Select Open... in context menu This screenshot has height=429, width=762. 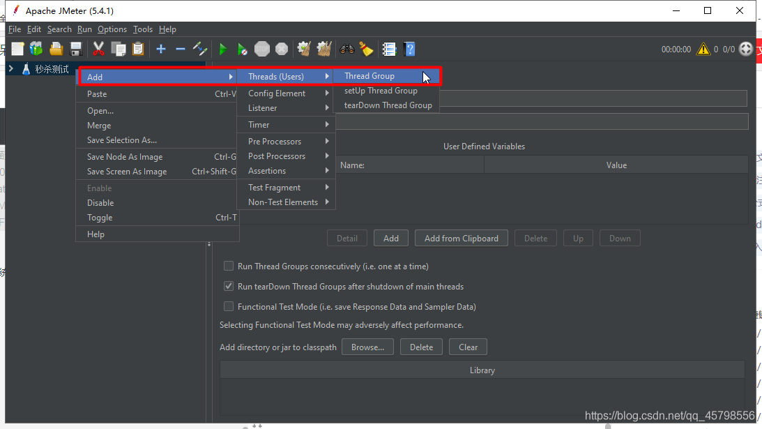(x=158, y=111)
